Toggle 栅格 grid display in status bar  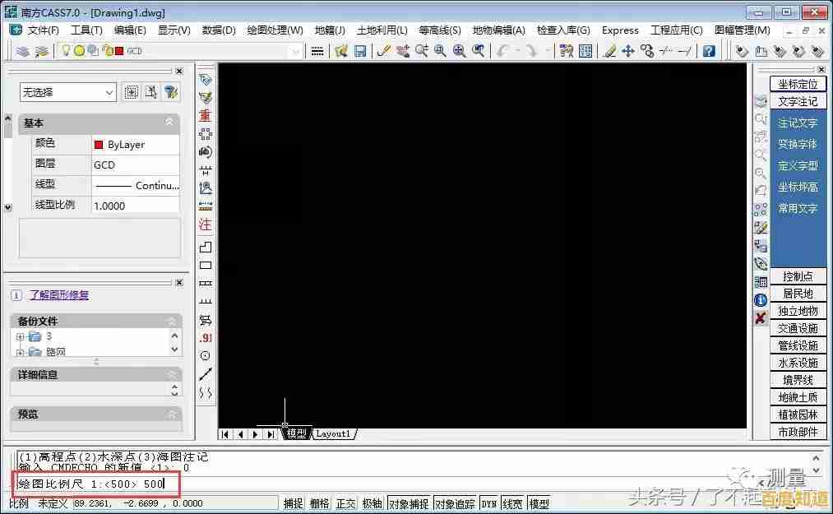pyautogui.click(x=319, y=503)
